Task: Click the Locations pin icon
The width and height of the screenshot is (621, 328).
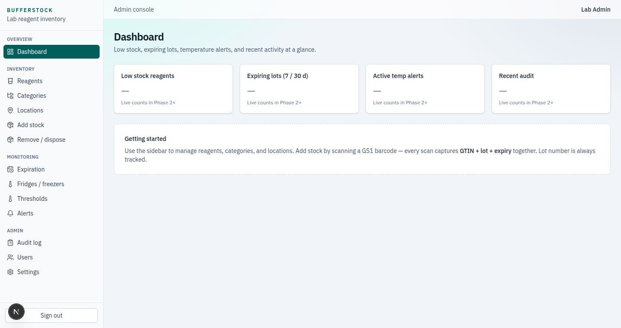Action: (x=10, y=110)
